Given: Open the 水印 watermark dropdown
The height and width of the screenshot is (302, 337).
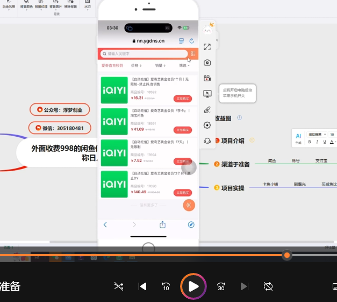Looking at the screenshot, I should click(x=88, y=6).
